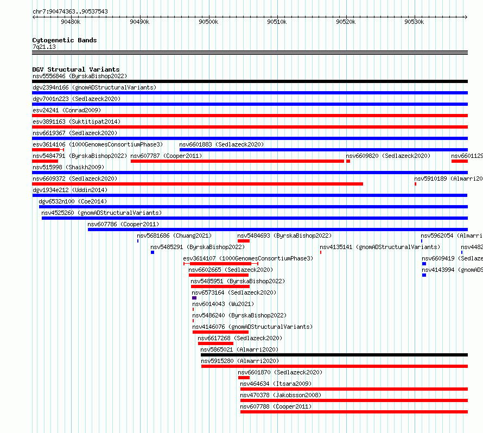The width and height of the screenshot is (483, 433).
Task: Click the chr7:90474363..90537543 coordinates text
Action: click(70, 11)
